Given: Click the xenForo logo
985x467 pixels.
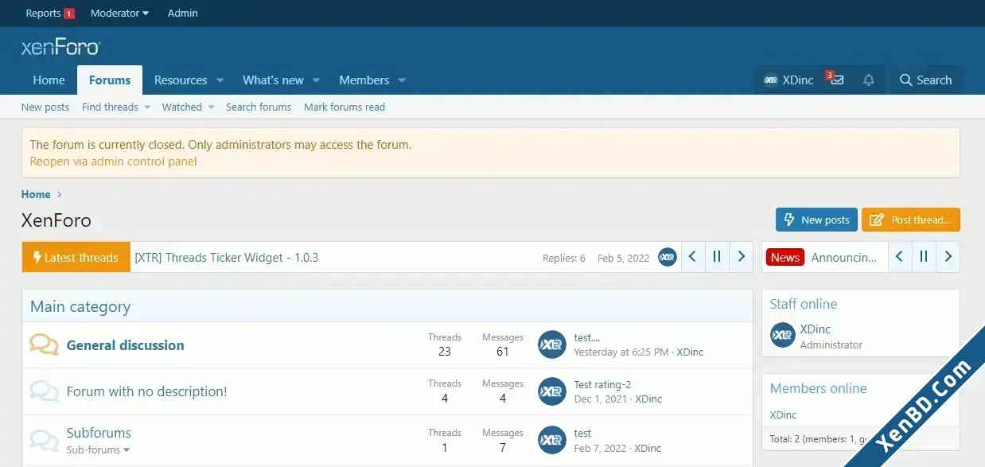Looking at the screenshot, I should click(x=61, y=47).
